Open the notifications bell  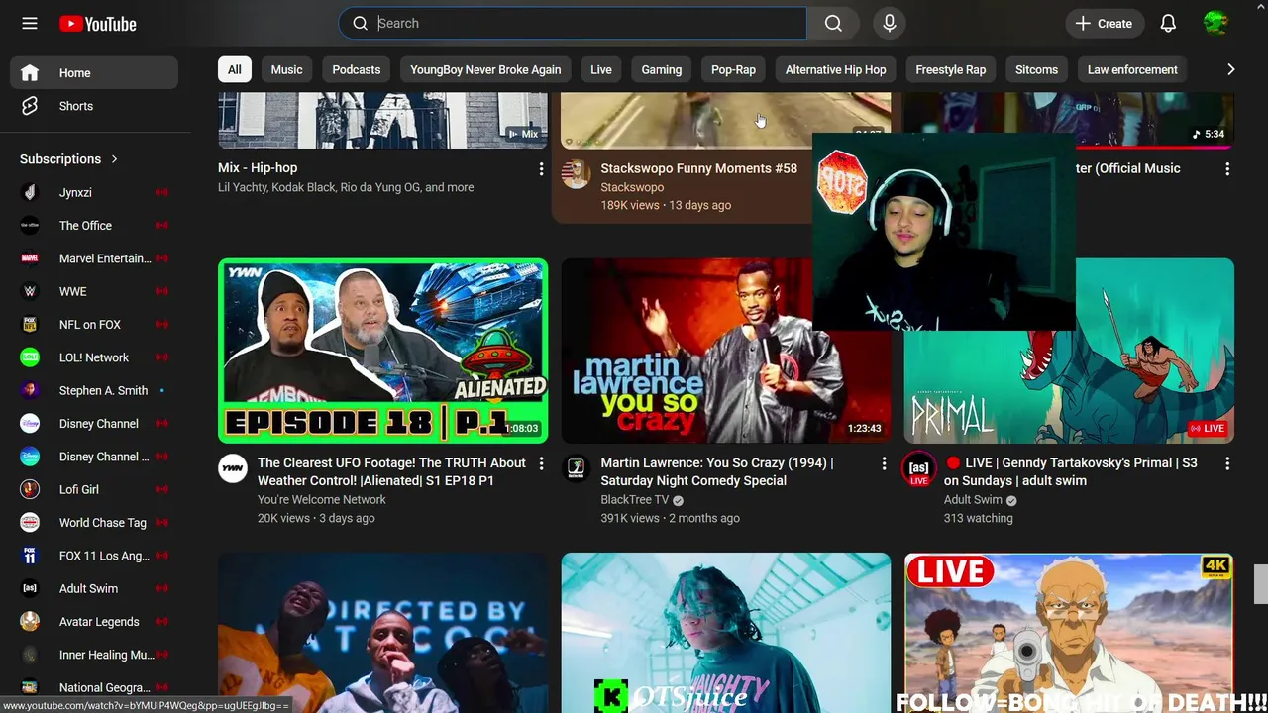(1168, 23)
